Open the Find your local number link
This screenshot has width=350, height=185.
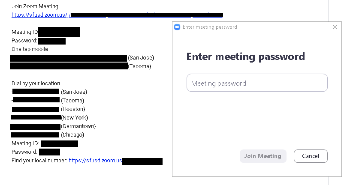coord(95,161)
